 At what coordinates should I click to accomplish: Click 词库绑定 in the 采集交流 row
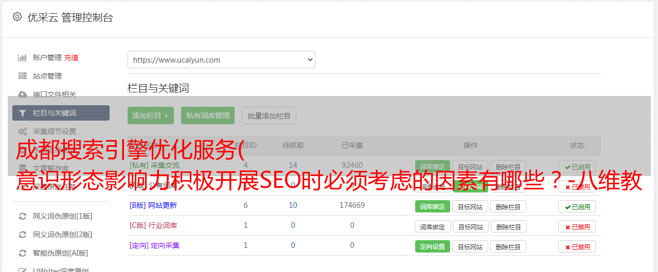click(x=433, y=166)
